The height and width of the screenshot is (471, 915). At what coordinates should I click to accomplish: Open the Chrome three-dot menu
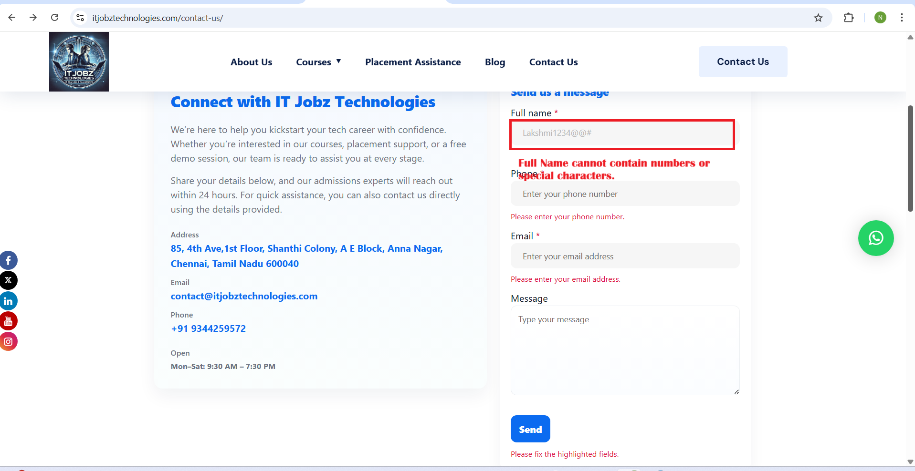[x=901, y=18]
